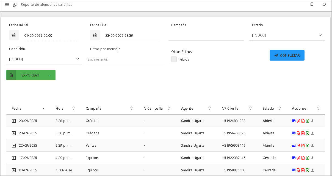Expand the 23/09/2025 3:38 p. m. row
332x176 pixels.
click(x=14, y=121)
